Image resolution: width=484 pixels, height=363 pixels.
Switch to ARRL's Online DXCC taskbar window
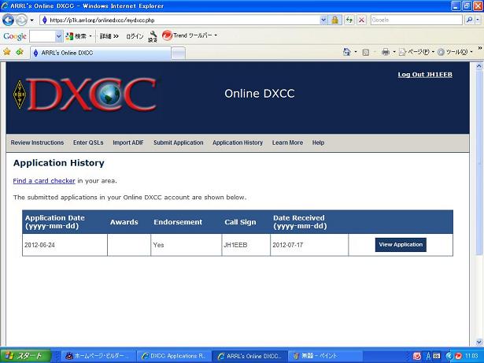[x=249, y=356]
